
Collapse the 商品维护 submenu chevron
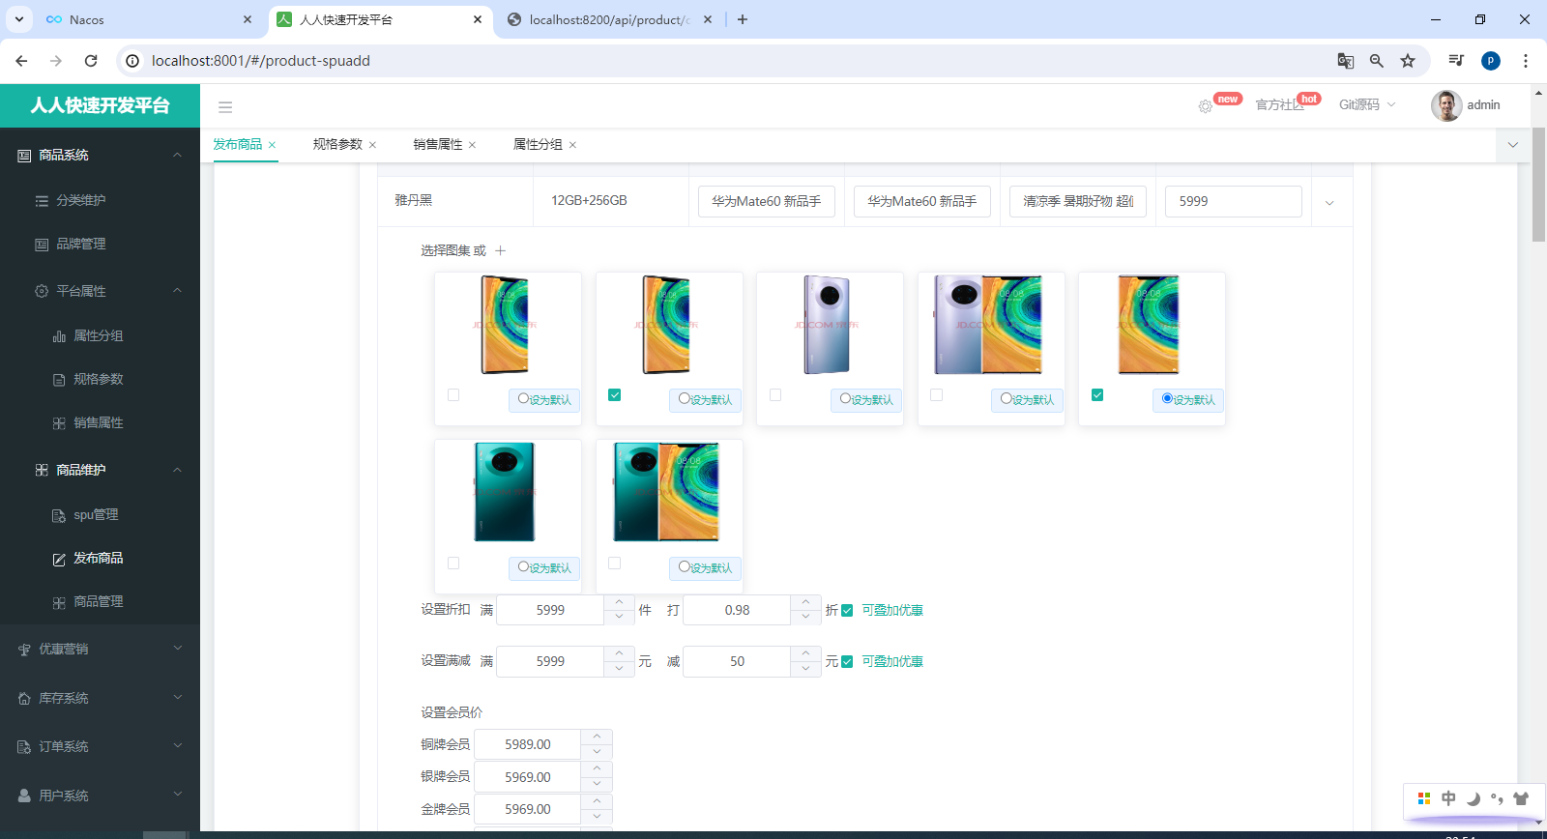(177, 470)
